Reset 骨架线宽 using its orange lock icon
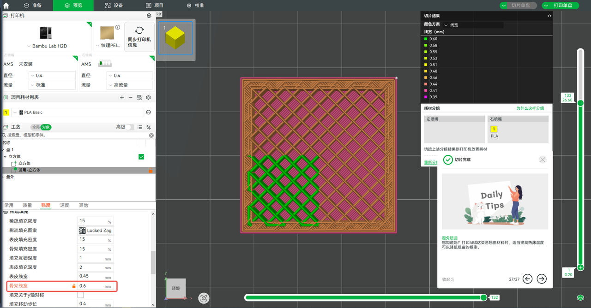Viewport: 591px width, 308px height. (x=73, y=286)
